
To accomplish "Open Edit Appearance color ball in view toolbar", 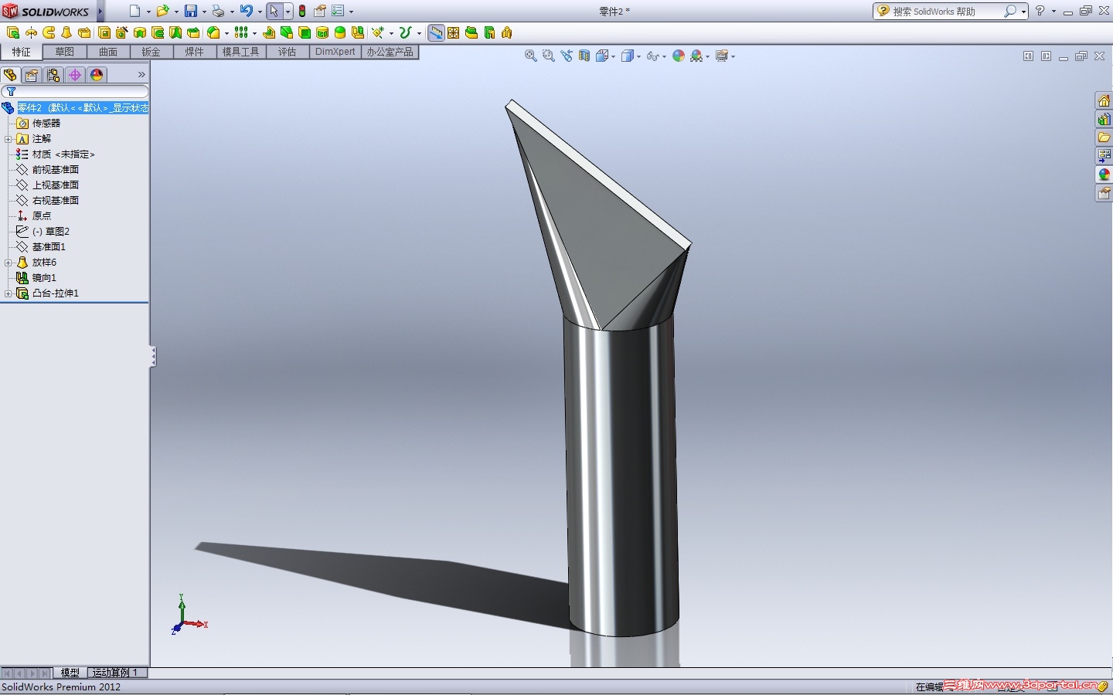I will point(679,56).
